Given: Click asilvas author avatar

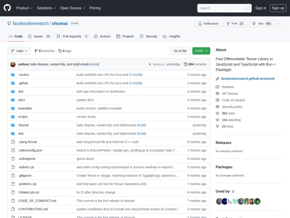Looking at the screenshot, I should 12,64.
